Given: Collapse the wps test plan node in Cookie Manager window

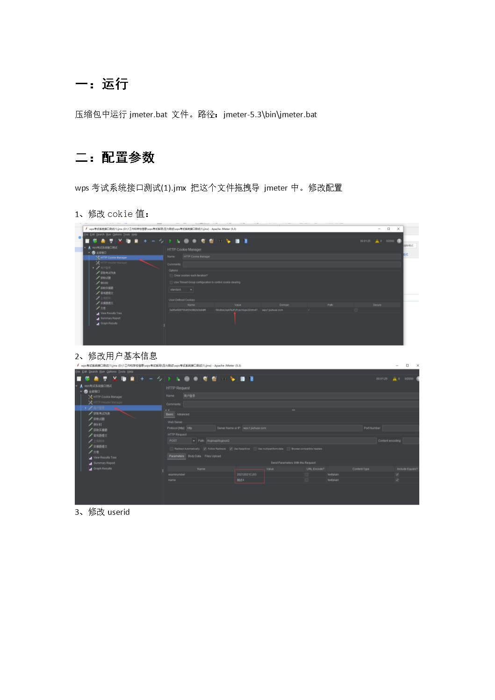Looking at the screenshot, I should 85,247.
